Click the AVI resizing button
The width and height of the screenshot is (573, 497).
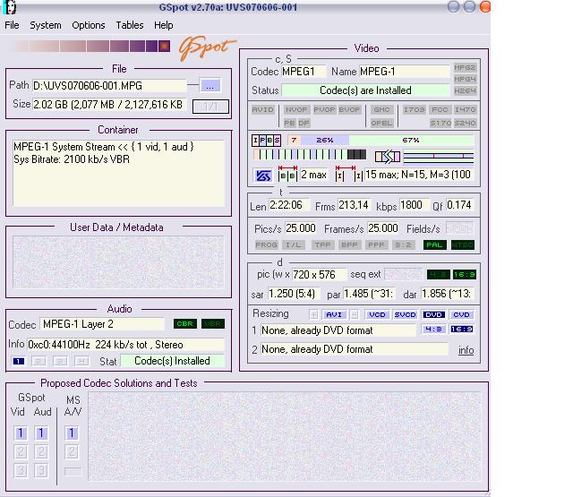(x=334, y=314)
